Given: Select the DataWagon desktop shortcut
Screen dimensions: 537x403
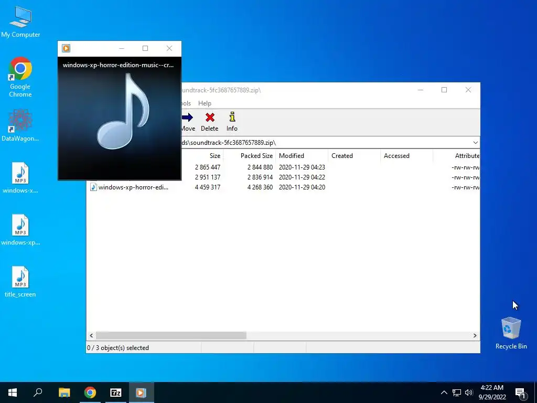Looking at the screenshot, I should point(20,125).
